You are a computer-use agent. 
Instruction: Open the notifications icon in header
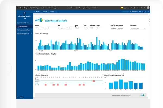pyautogui.click(x=131, y=8)
